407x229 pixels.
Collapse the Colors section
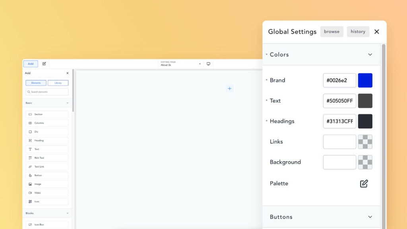click(370, 54)
